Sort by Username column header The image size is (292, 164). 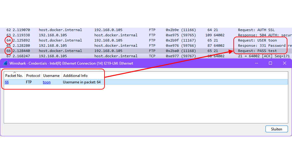pyautogui.click(x=51, y=76)
